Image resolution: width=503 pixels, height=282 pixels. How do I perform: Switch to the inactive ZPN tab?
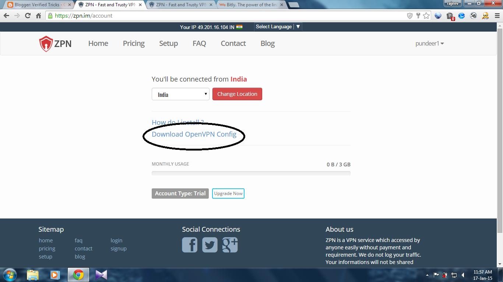click(x=180, y=5)
